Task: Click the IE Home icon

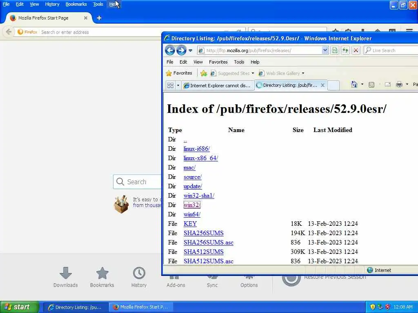Action: click(x=354, y=84)
